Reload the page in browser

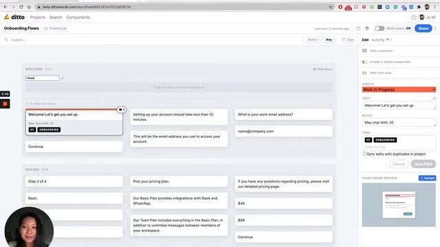point(21,7)
